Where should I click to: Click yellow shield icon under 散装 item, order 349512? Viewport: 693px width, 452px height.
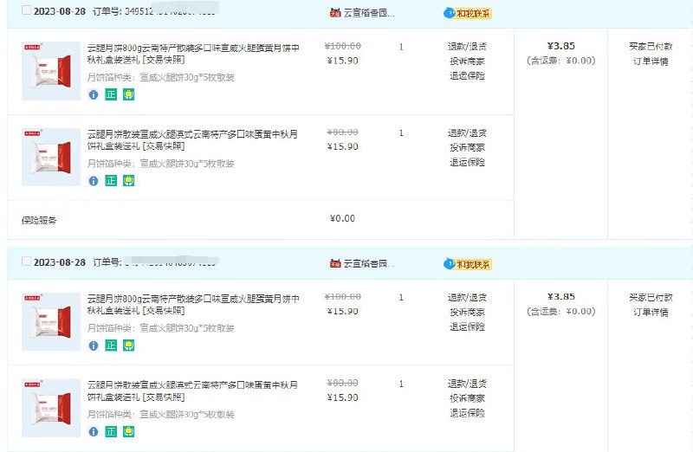(128, 181)
